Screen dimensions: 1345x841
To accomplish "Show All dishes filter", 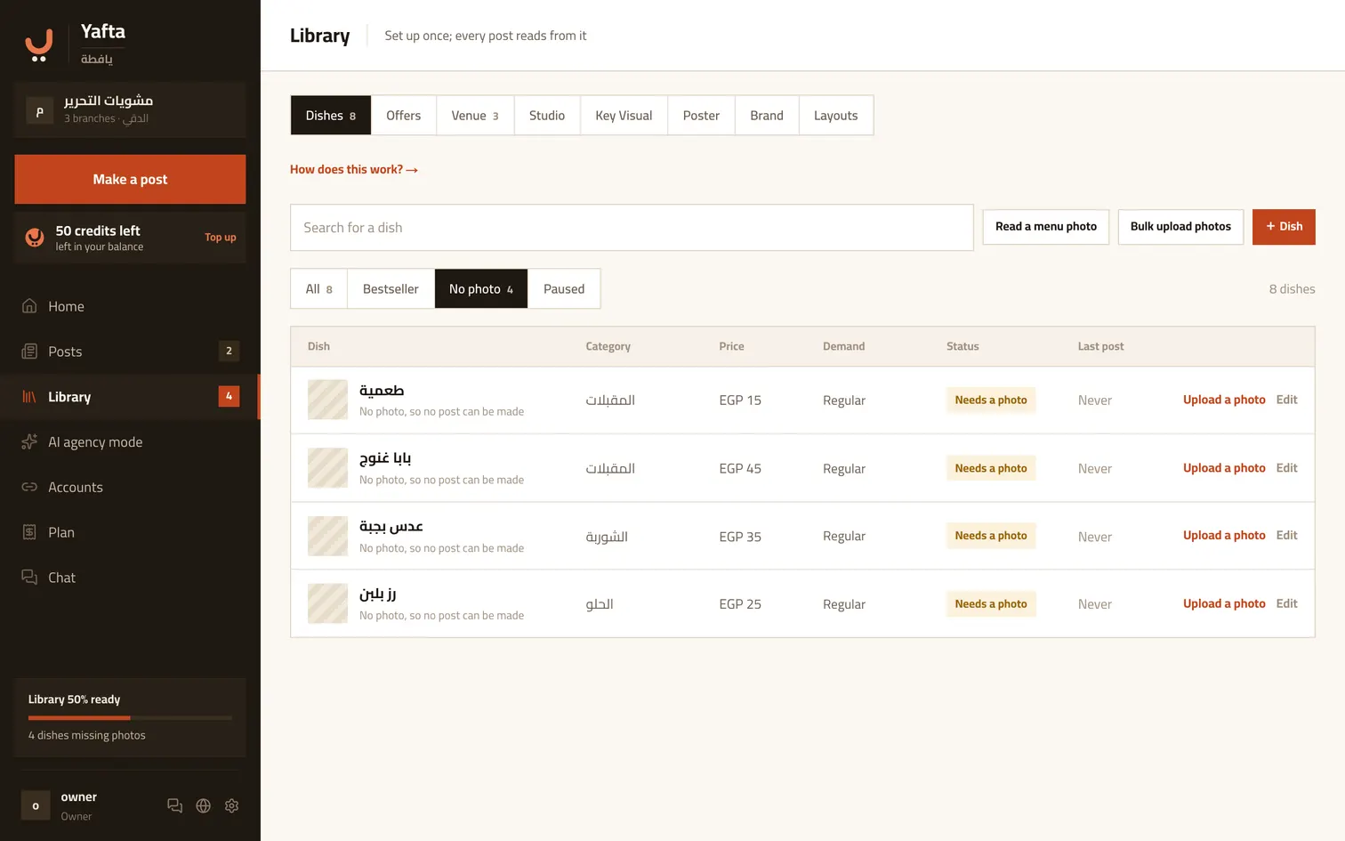I will pos(318,289).
